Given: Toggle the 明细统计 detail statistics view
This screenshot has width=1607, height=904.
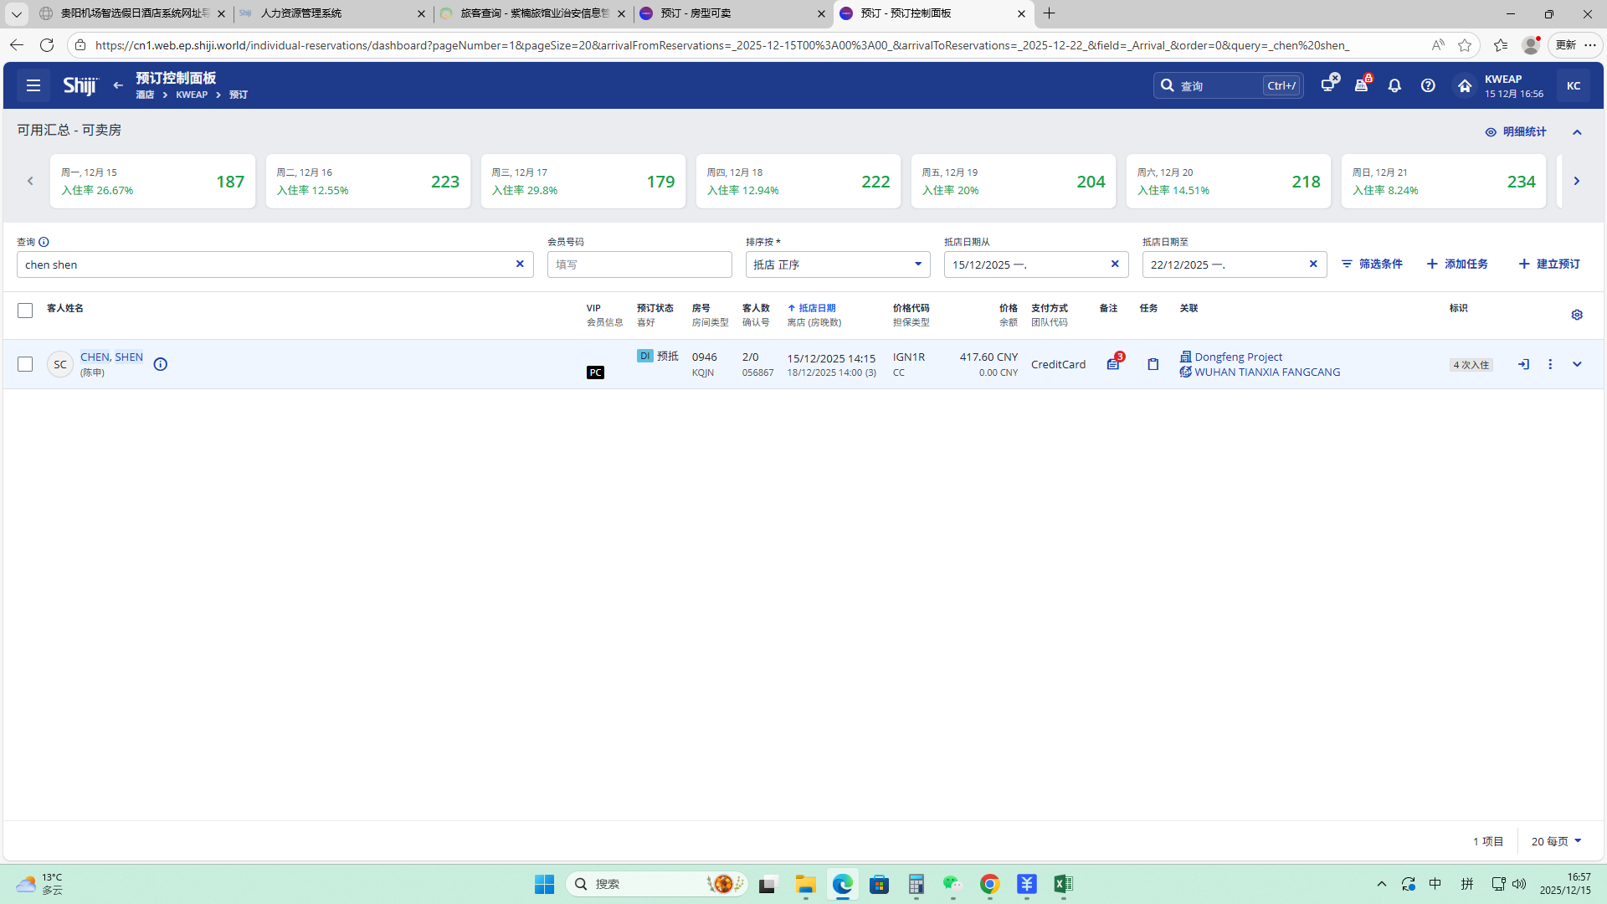Looking at the screenshot, I should [x=1516, y=132].
